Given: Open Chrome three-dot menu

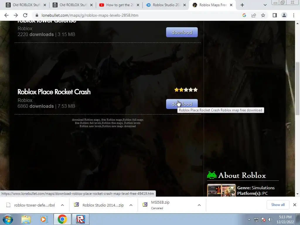Looking at the screenshot, I should point(294,15).
